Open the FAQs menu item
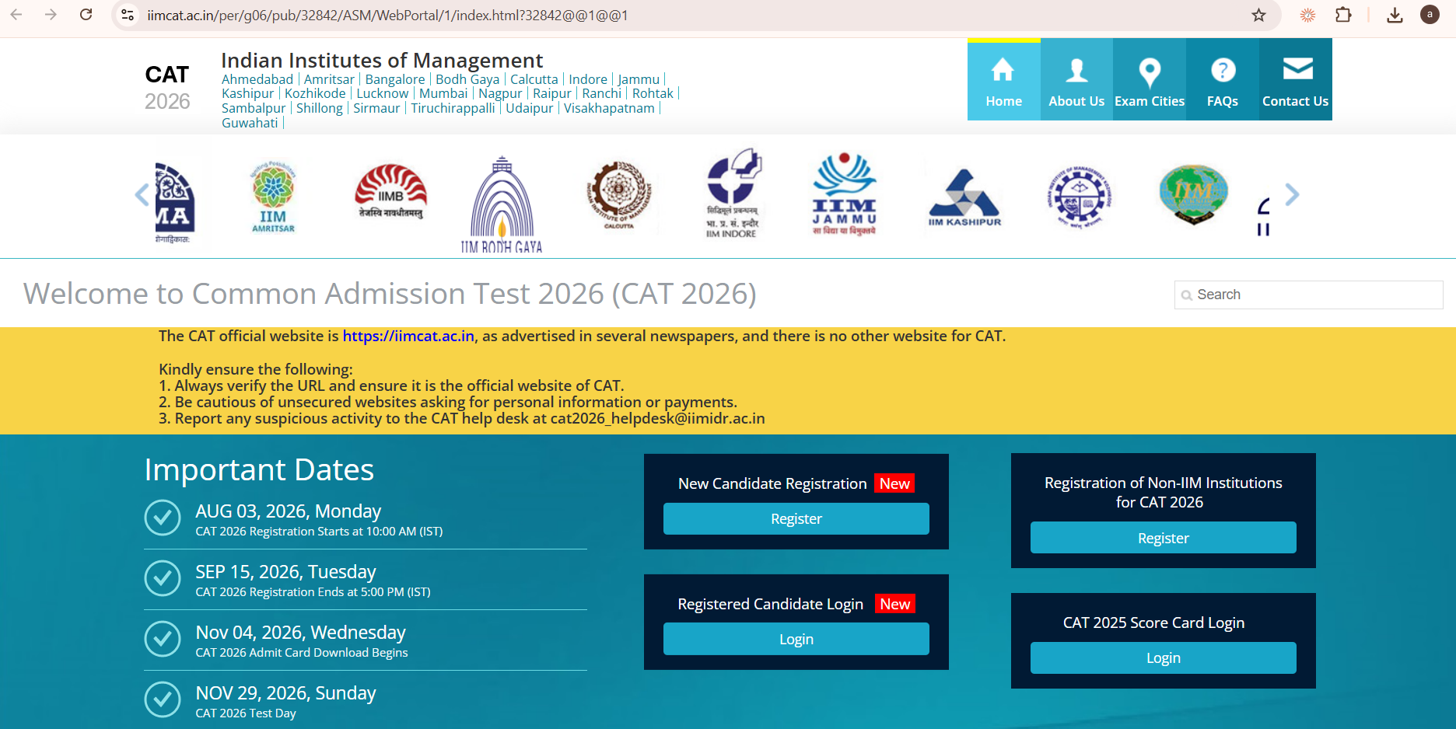 point(1223,81)
